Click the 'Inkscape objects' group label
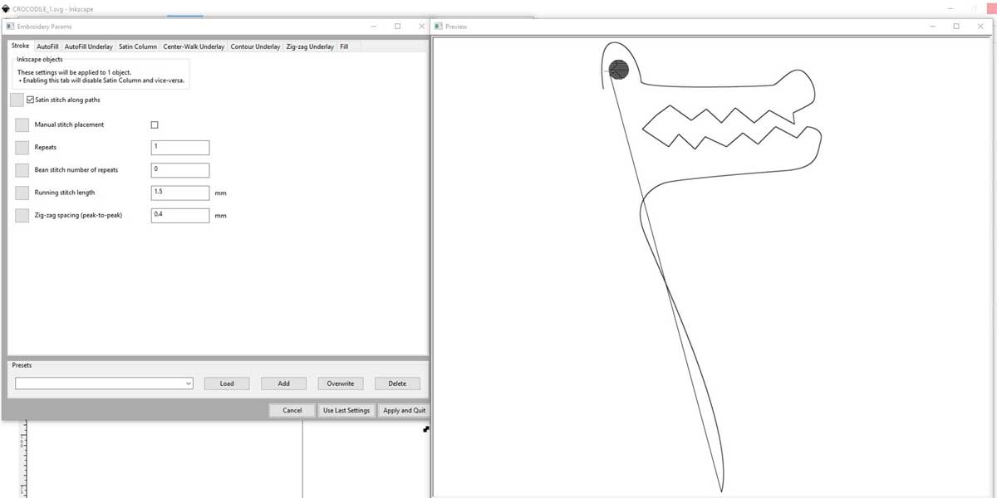The width and height of the screenshot is (997, 498). (40, 60)
